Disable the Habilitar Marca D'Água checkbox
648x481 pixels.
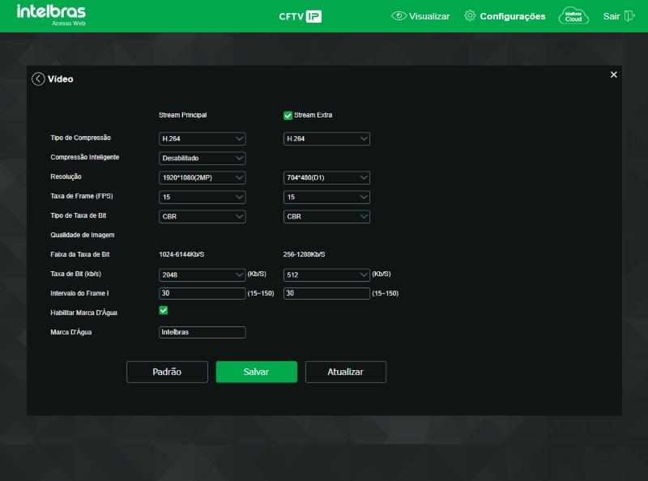(164, 310)
